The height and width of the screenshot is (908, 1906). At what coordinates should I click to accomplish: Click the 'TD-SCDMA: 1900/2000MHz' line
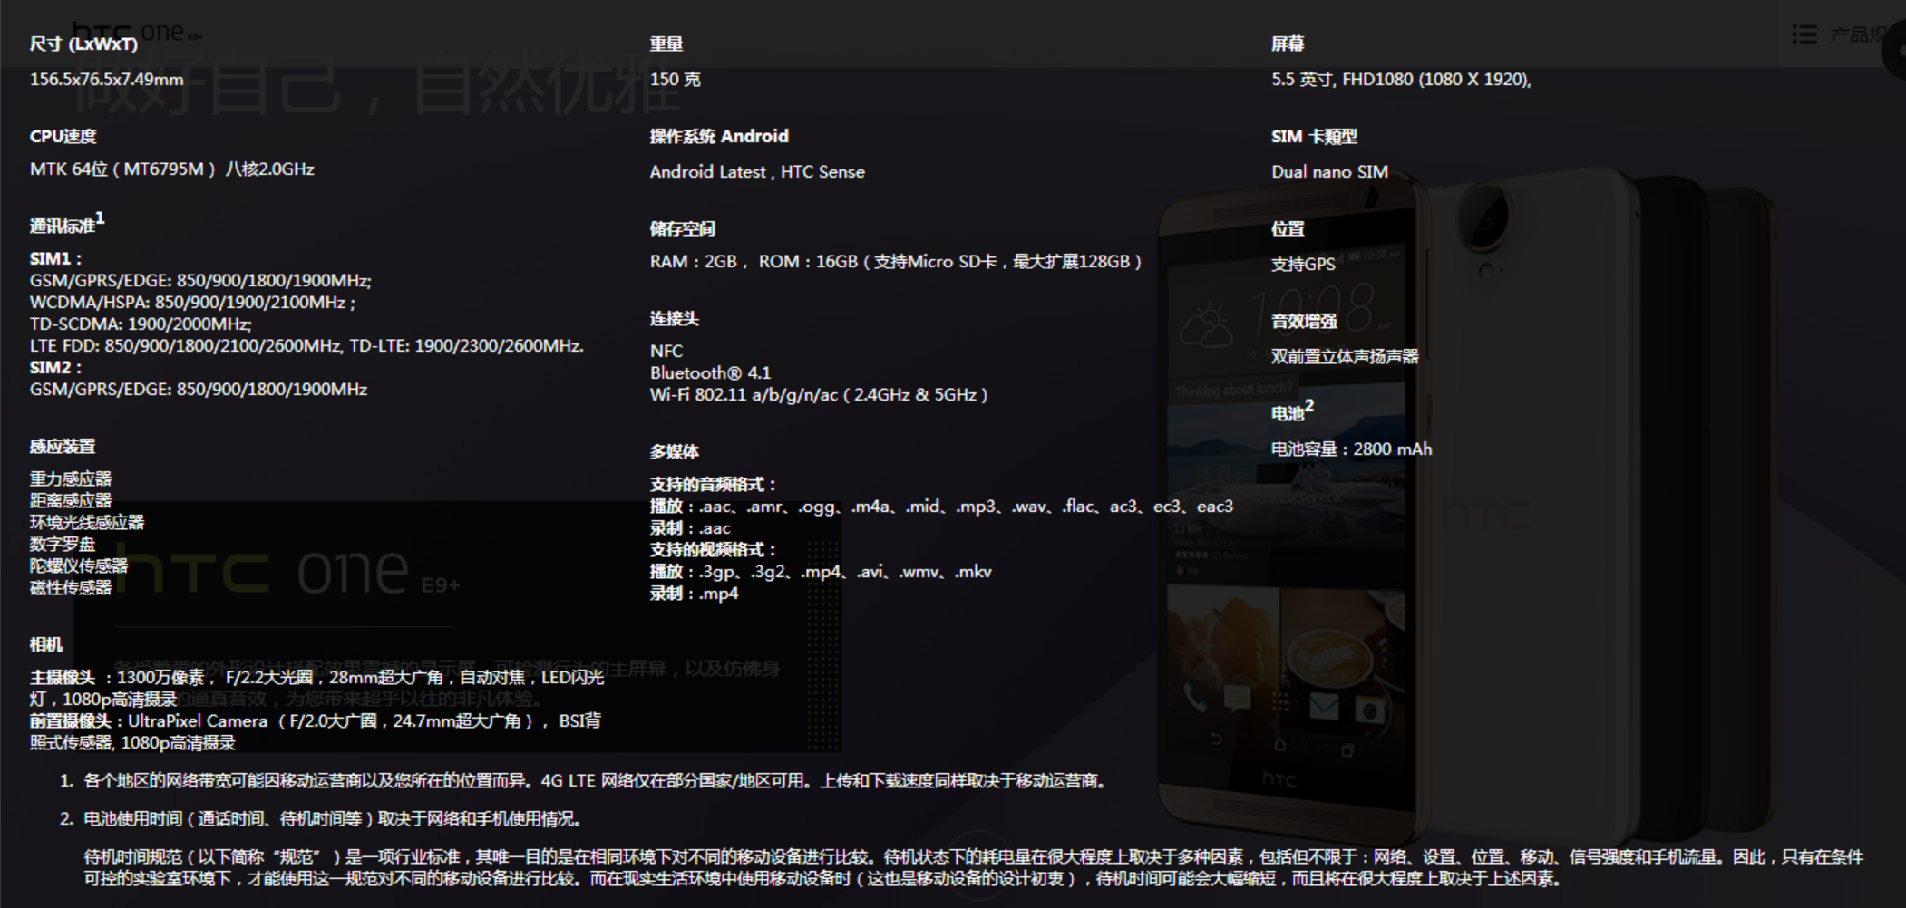[x=141, y=324]
